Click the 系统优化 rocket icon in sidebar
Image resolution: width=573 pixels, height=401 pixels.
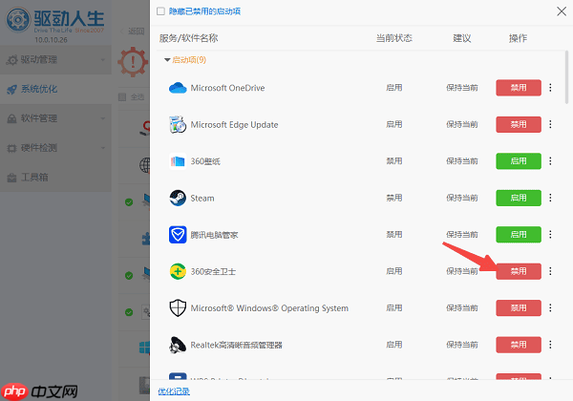click(12, 89)
